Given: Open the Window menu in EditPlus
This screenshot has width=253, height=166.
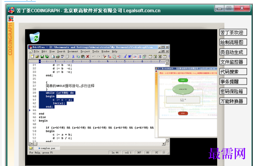Looking at the screenshot, I should tap(105, 51).
